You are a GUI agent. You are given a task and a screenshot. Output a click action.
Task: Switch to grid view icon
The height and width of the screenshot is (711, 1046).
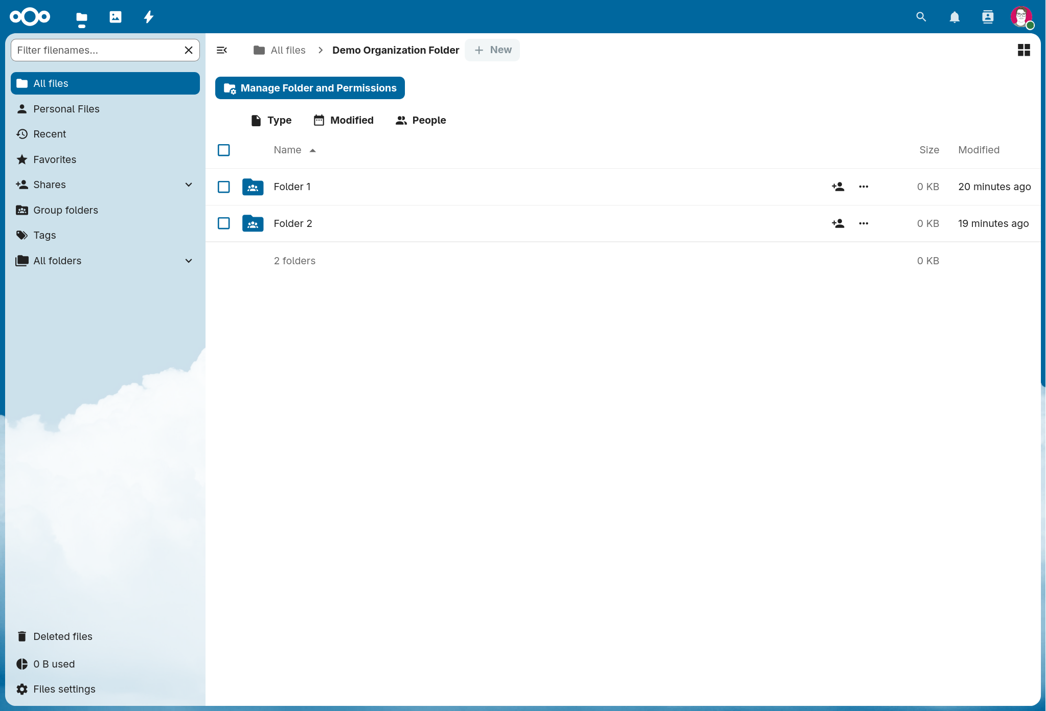(1024, 50)
